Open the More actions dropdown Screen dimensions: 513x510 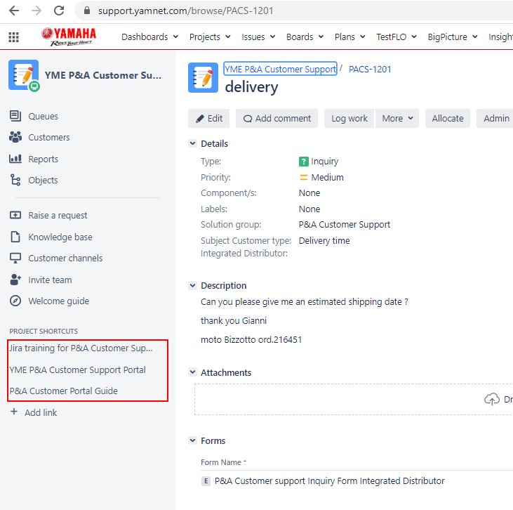tap(397, 118)
